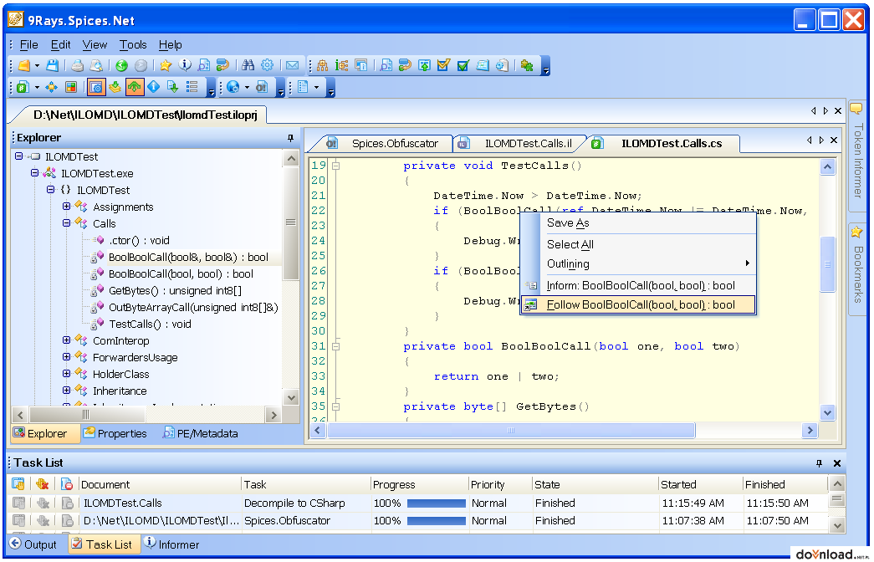The width and height of the screenshot is (874, 562).
Task: Switch to the PE/Metadata tab
Action: (x=201, y=433)
